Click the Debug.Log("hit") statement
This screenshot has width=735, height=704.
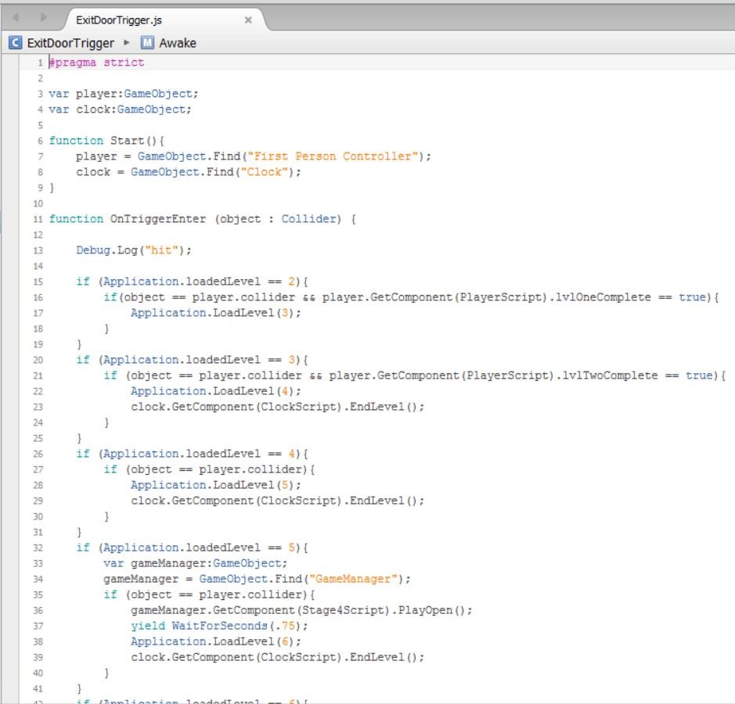133,250
